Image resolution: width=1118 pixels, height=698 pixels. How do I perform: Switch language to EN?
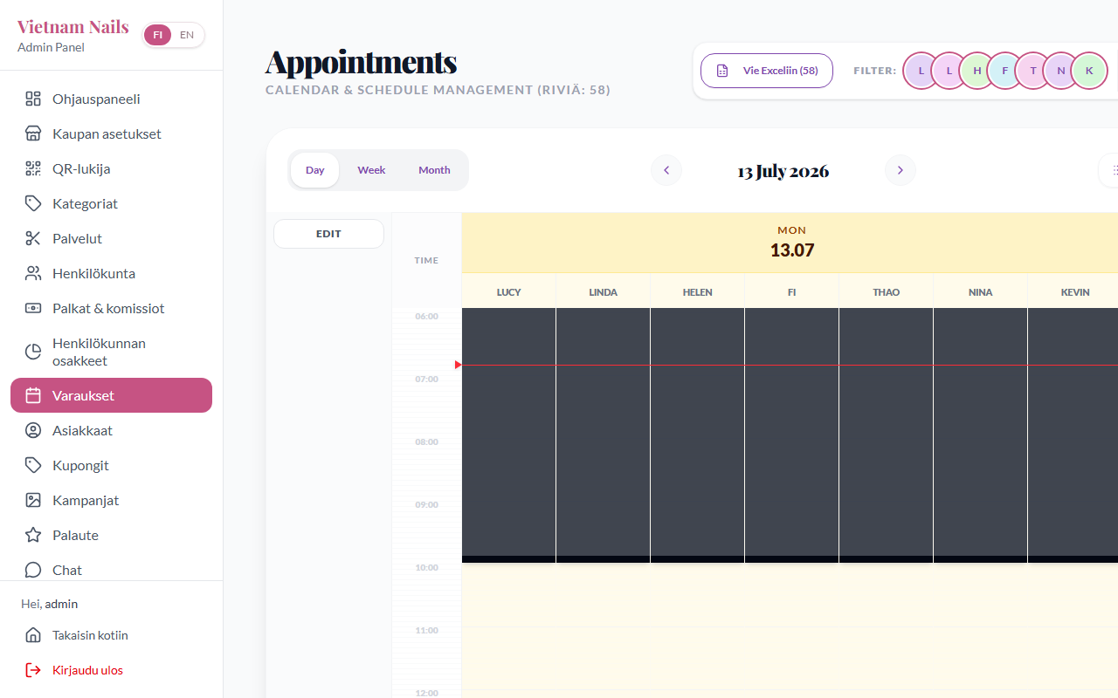[x=187, y=35]
